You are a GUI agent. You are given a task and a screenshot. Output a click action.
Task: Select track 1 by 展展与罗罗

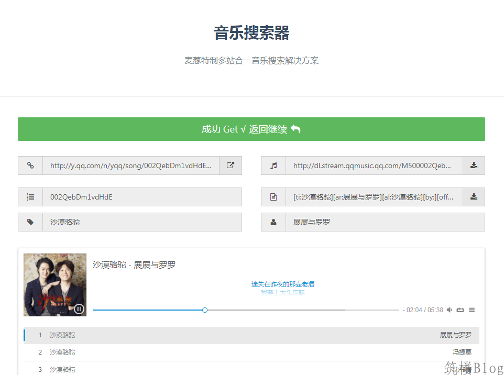click(x=251, y=335)
